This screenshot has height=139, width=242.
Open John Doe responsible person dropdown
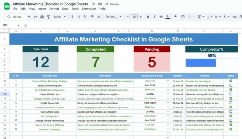(168, 81)
